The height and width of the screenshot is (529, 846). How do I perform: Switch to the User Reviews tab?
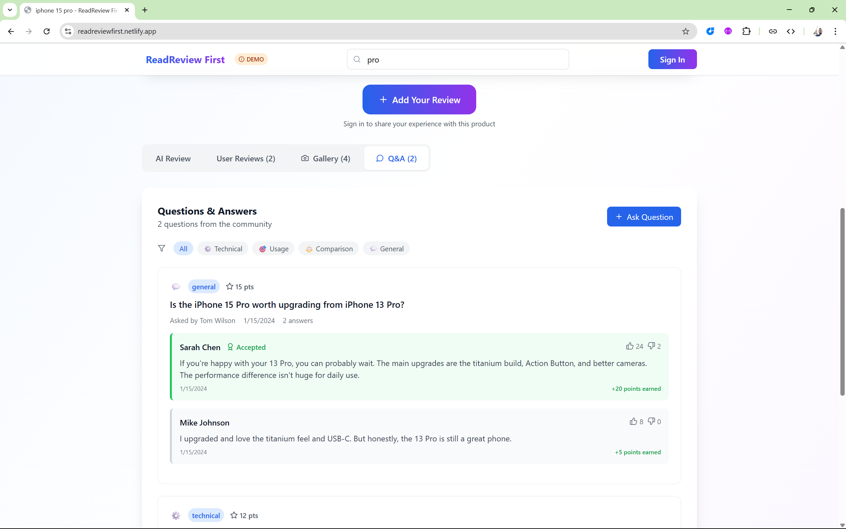[x=246, y=158]
